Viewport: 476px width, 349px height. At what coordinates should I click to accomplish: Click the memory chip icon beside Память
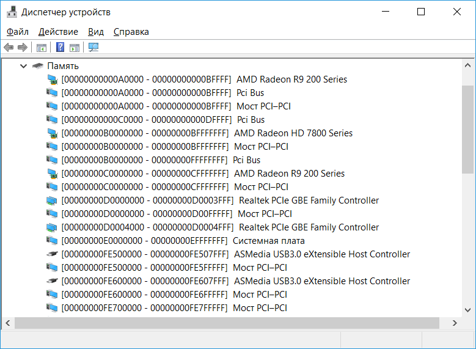[x=38, y=66]
